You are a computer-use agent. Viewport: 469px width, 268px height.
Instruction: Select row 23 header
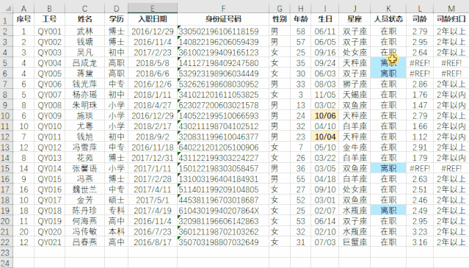point(6,253)
